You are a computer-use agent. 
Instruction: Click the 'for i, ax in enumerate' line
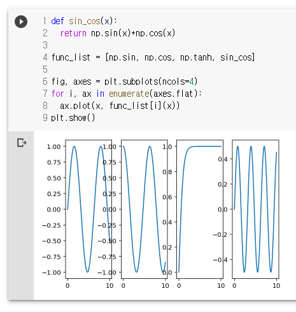(x=127, y=94)
